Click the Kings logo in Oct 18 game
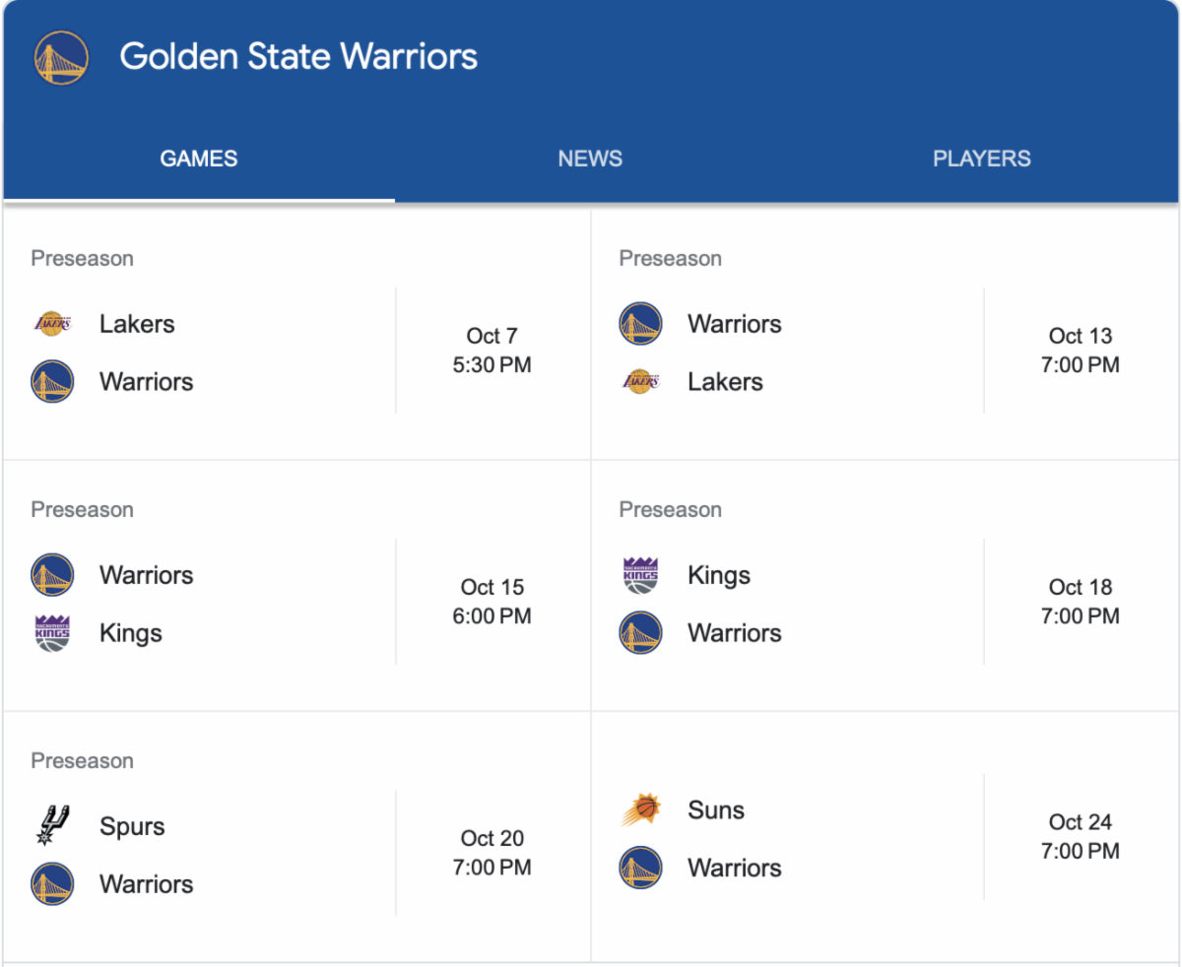 640,575
